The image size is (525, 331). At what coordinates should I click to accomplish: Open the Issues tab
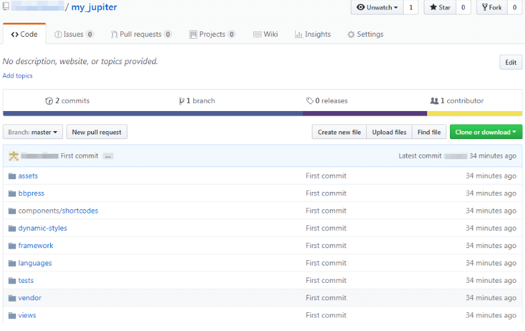[x=74, y=34]
